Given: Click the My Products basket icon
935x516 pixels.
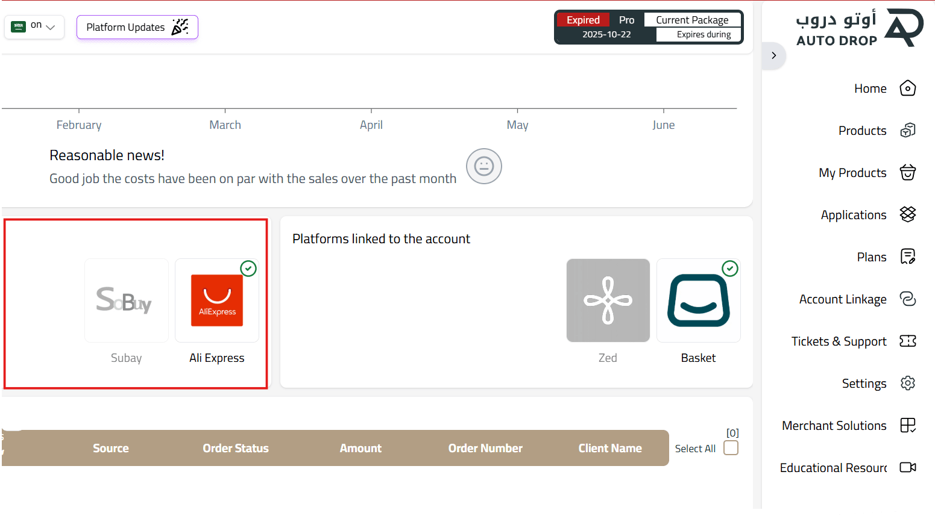Looking at the screenshot, I should tap(907, 173).
